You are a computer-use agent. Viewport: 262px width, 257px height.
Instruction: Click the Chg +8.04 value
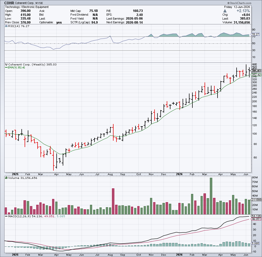coord(246,15)
